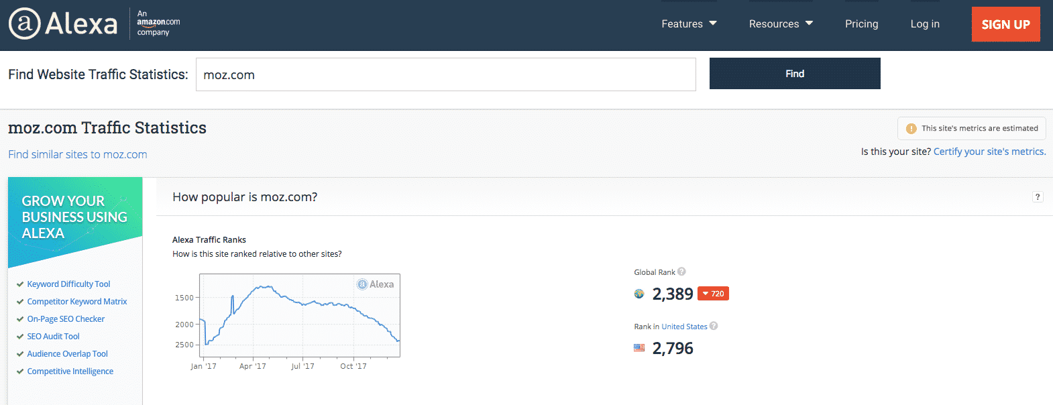Click the Alexa traffic rank graph
Screen dimensions: 1053x405
(299, 315)
